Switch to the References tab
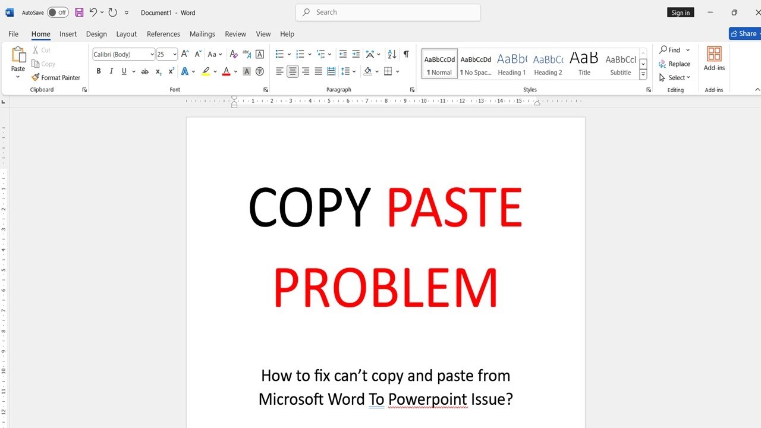The width and height of the screenshot is (761, 428). tap(163, 34)
